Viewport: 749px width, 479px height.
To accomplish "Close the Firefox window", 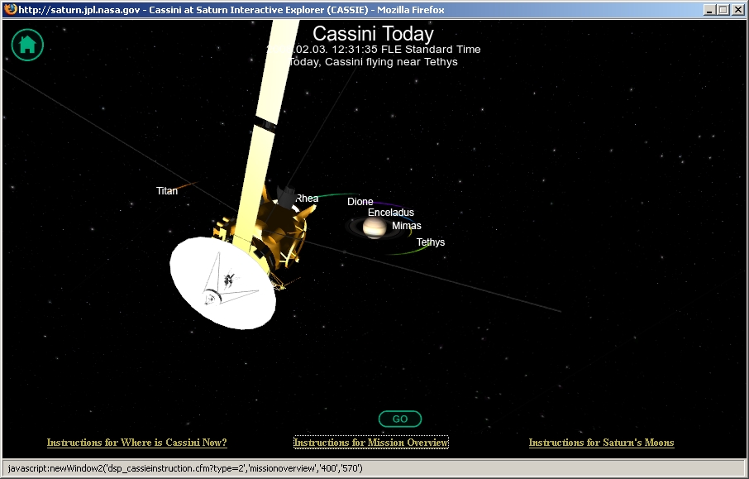I will click(737, 10).
